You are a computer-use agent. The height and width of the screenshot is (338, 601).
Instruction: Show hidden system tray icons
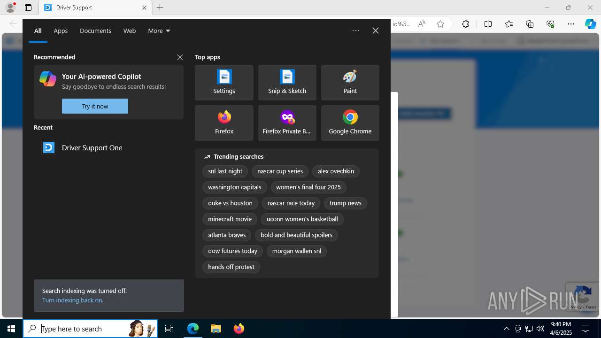pyautogui.click(x=506, y=329)
